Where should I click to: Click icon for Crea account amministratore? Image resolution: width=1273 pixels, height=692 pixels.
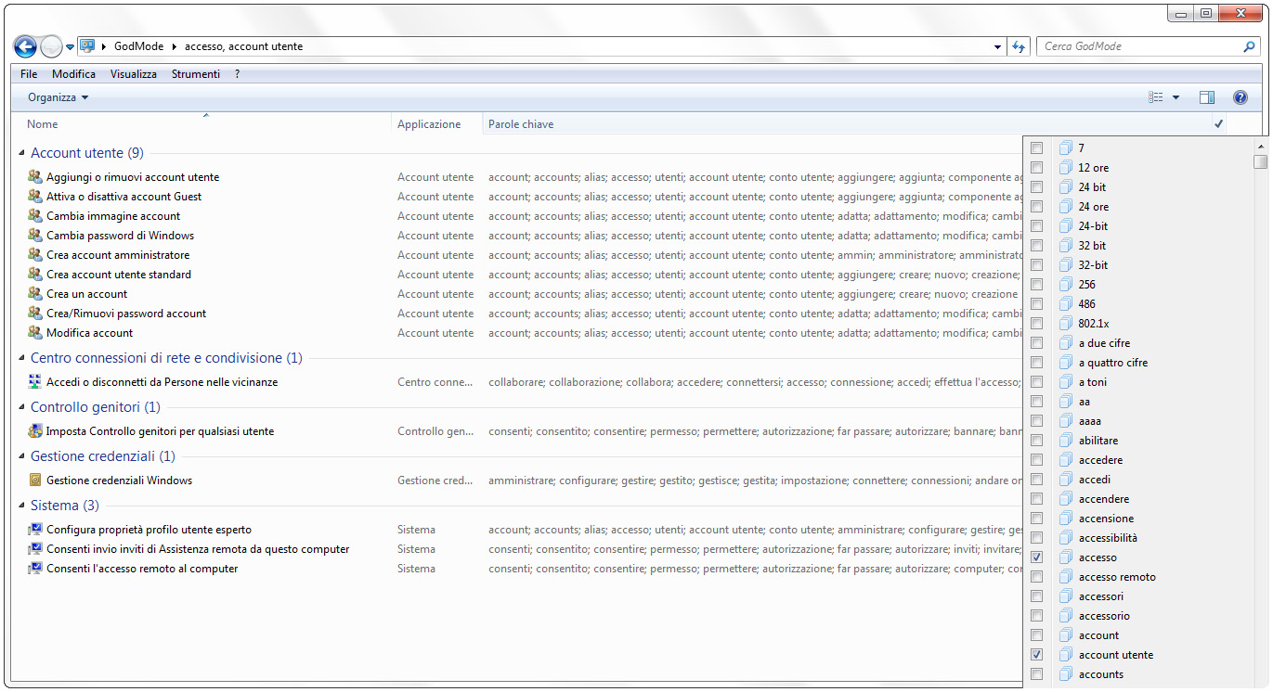[35, 255]
